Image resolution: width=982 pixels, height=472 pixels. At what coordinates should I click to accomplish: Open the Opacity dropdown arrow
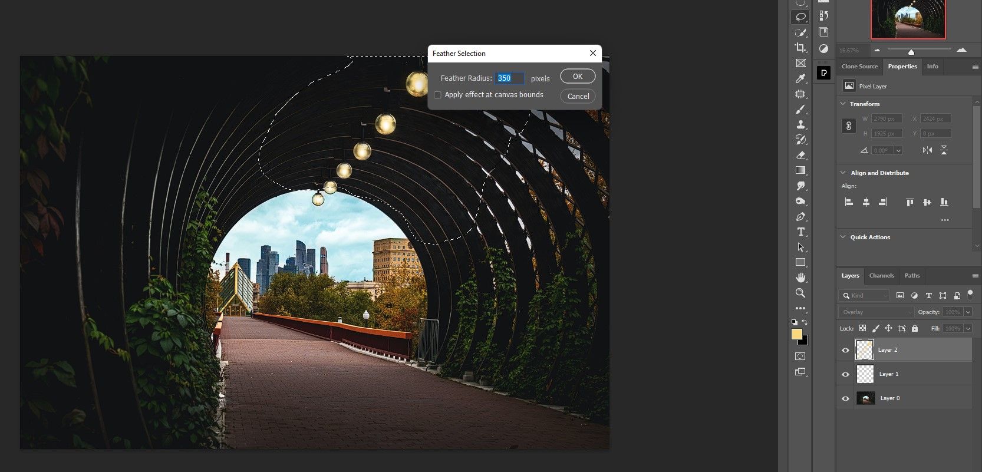968,312
